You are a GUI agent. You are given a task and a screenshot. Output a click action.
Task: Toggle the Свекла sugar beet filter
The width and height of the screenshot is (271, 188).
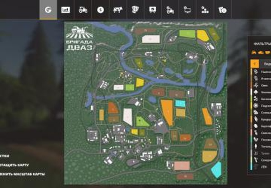coord(262,133)
